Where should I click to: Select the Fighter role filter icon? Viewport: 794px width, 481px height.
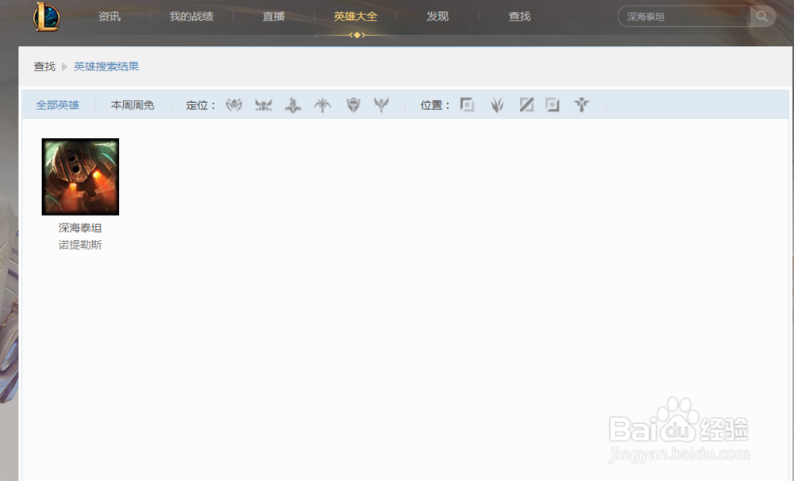[233, 105]
